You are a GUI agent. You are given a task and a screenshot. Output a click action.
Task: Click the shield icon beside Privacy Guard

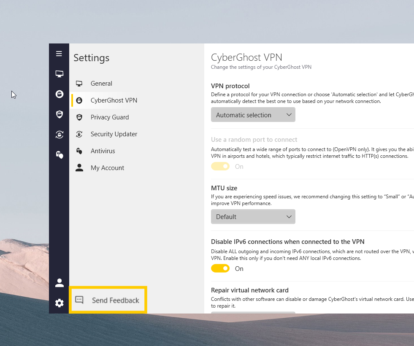coord(79,117)
